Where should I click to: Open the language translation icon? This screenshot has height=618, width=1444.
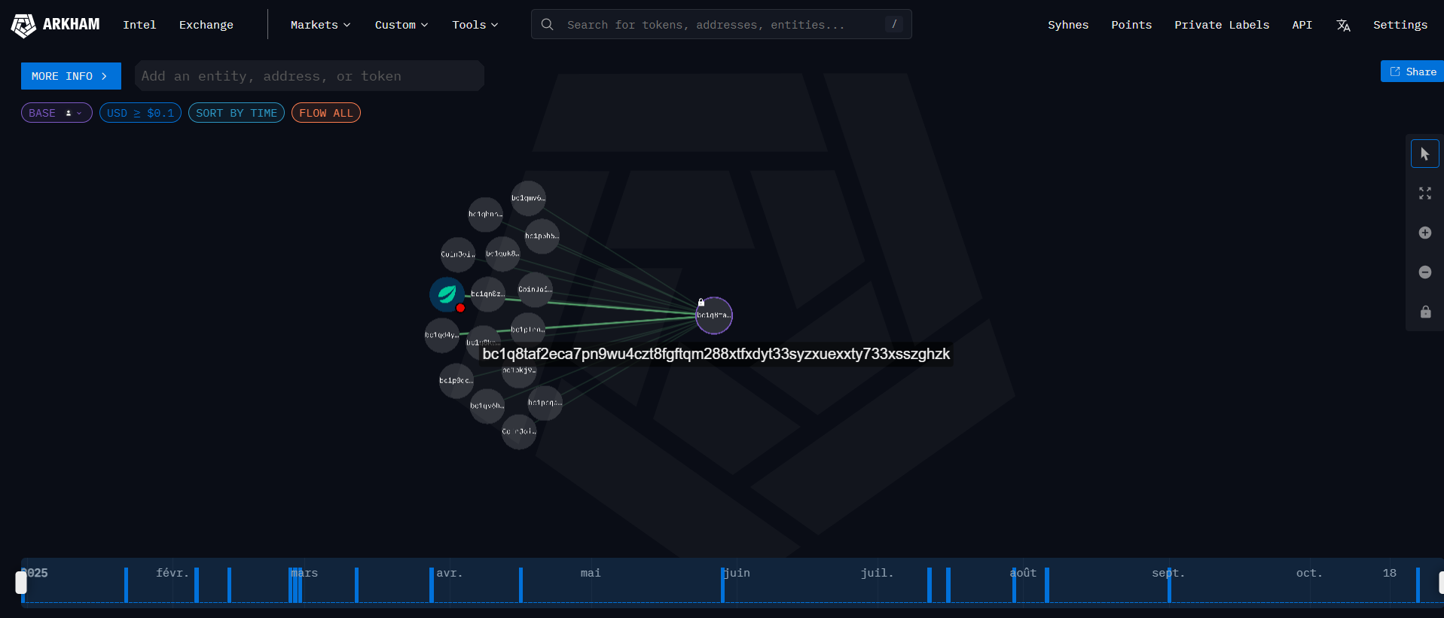pyautogui.click(x=1343, y=26)
